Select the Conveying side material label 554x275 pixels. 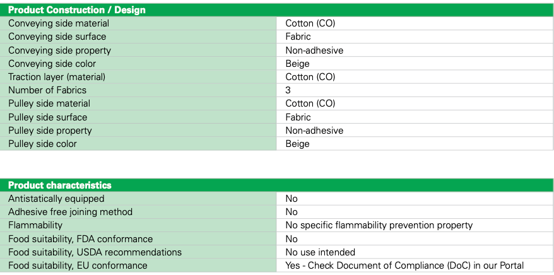tap(50, 23)
